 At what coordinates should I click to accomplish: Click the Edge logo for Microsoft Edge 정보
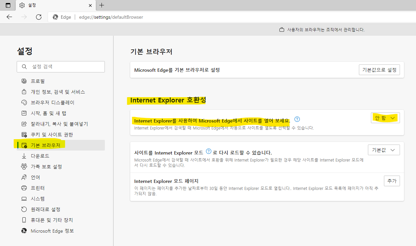point(24,231)
